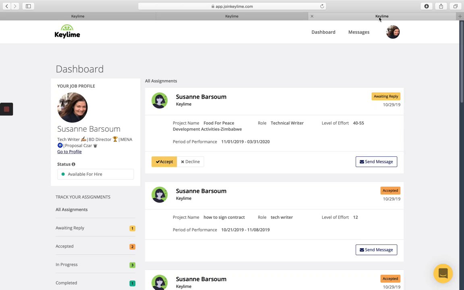Viewport: 464px width, 290px height.
Task: Click the In Progress count badge
Action: (132, 265)
